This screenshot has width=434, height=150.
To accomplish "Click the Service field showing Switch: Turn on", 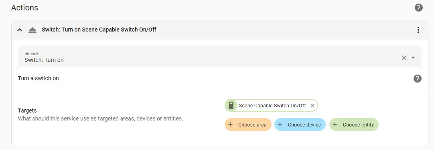I will pos(220,57).
